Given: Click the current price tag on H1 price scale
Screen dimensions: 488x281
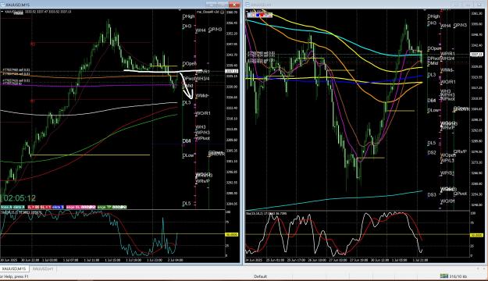Looking at the screenshot, I should click(476, 55).
